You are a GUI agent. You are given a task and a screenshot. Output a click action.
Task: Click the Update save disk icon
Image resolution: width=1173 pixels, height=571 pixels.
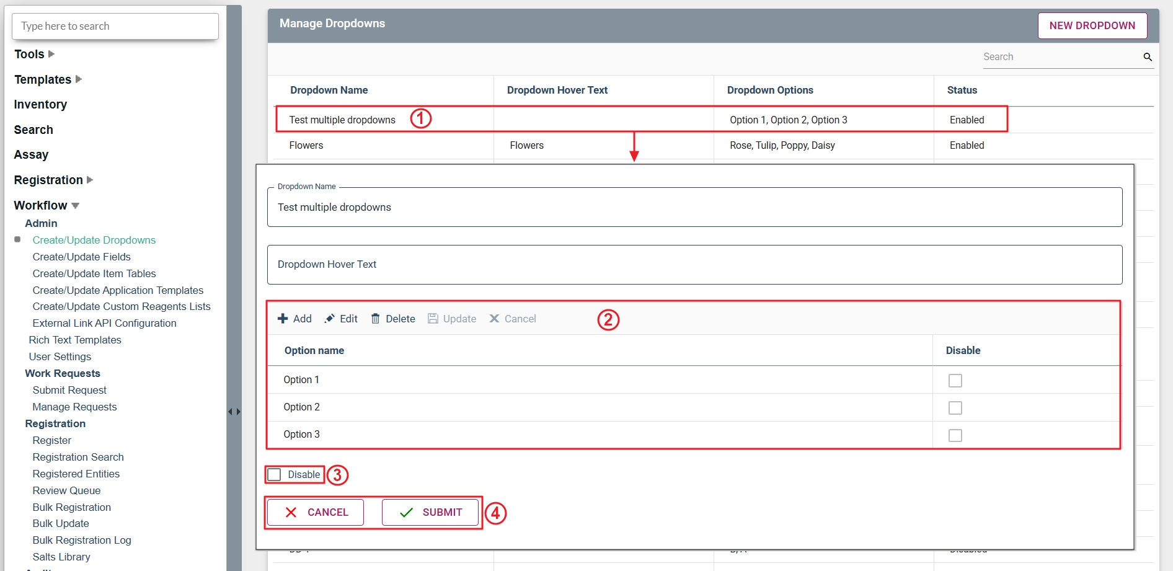click(433, 319)
